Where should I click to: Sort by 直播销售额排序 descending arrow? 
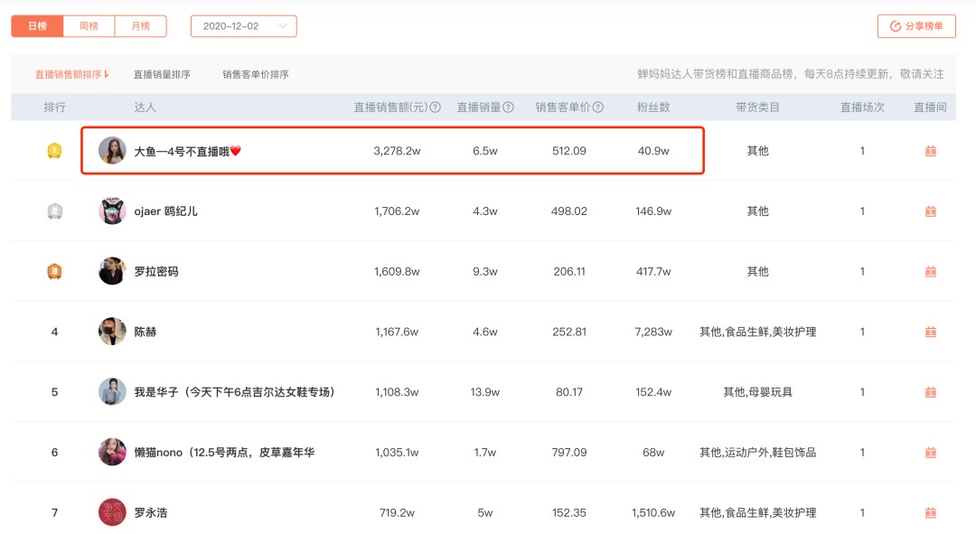coord(107,74)
